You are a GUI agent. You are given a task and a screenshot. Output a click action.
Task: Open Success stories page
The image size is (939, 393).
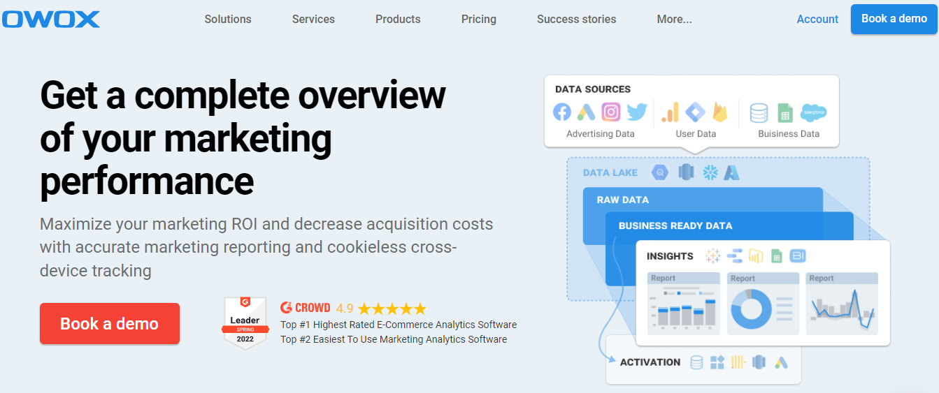(577, 20)
